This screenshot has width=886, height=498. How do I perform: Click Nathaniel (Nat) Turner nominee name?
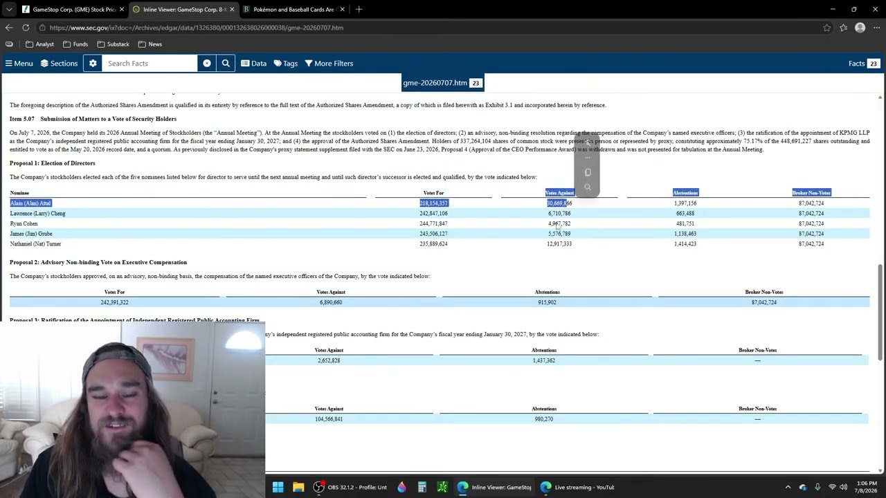(x=35, y=244)
